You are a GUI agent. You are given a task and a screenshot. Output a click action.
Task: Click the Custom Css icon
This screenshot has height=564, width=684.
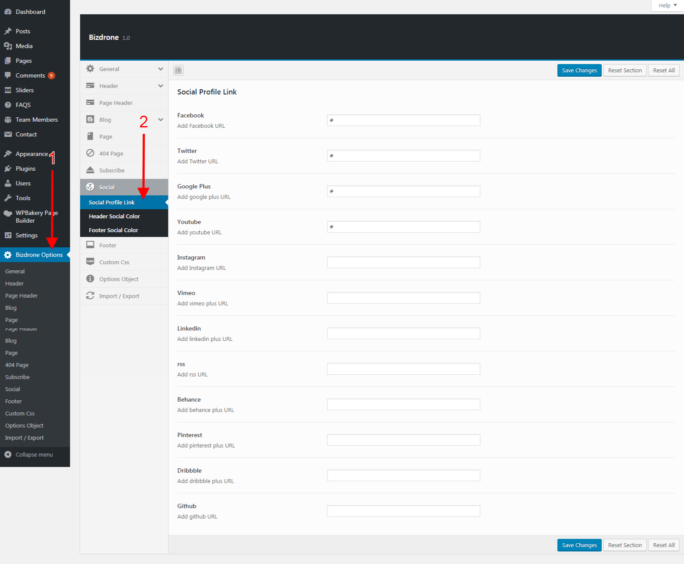pyautogui.click(x=90, y=262)
